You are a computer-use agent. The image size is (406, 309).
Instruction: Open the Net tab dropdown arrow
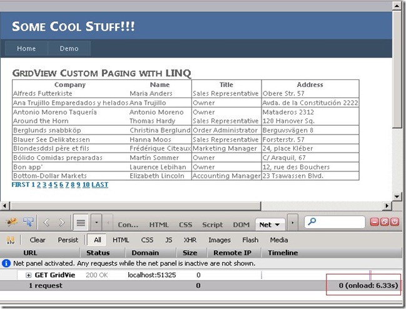click(277, 225)
